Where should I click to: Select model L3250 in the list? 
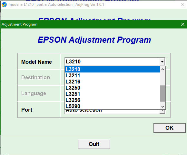[x=112, y=88]
